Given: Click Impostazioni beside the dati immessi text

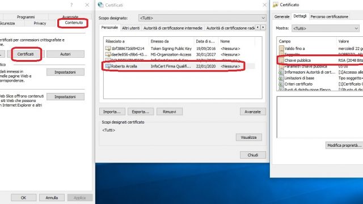Looking at the screenshot, I should [x=65, y=72].
